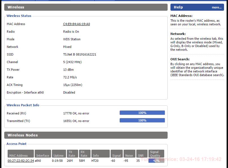Click the Transmitted (TX) 100% progress bar

142,120
